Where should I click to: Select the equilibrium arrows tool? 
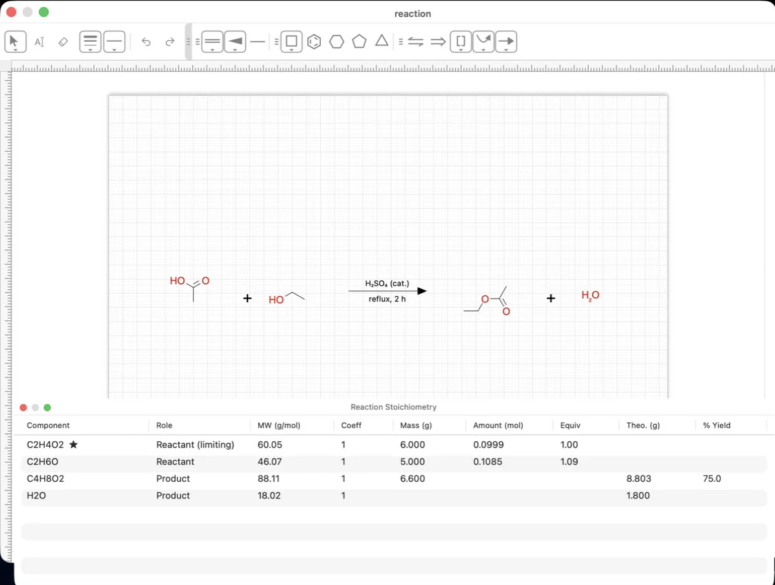(416, 42)
